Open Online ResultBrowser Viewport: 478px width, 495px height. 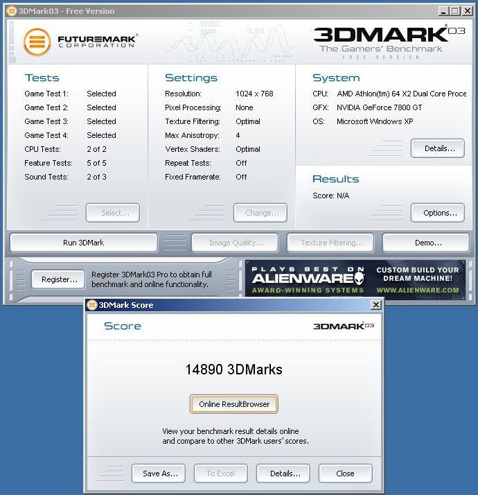[233, 404]
